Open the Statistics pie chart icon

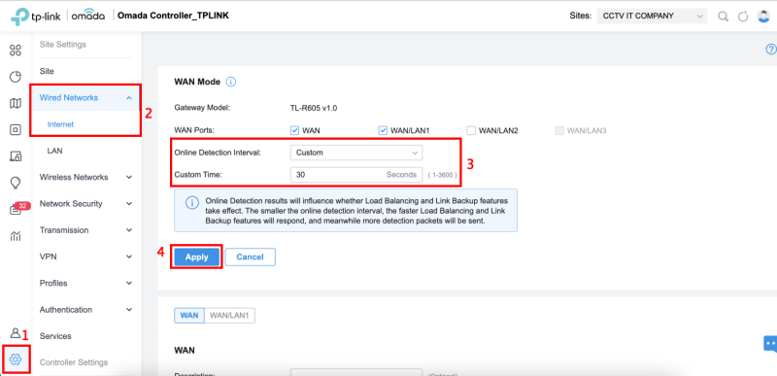coord(16,77)
